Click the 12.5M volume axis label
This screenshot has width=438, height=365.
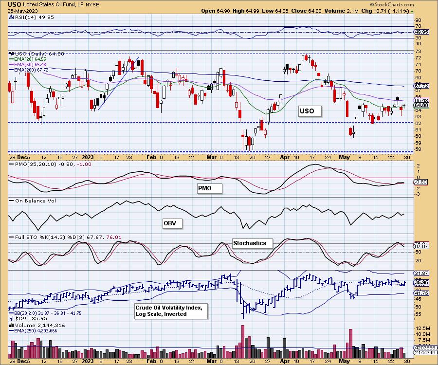(x=423, y=328)
